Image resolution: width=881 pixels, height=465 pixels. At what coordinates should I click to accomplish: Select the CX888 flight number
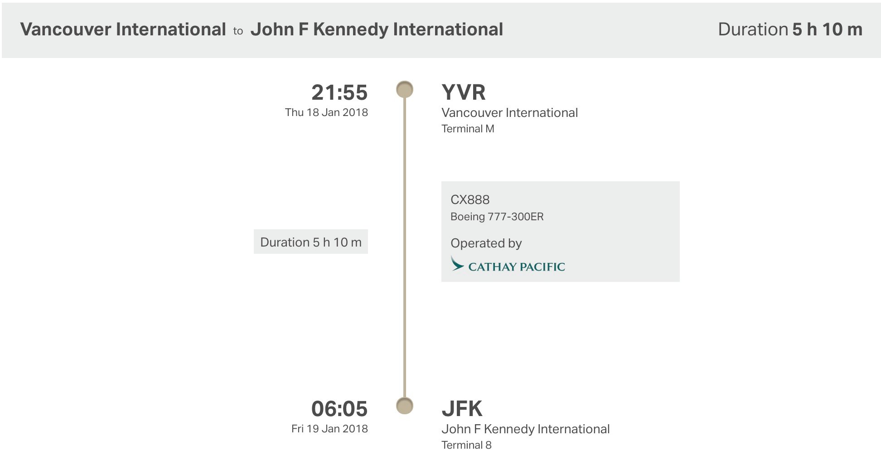point(470,200)
